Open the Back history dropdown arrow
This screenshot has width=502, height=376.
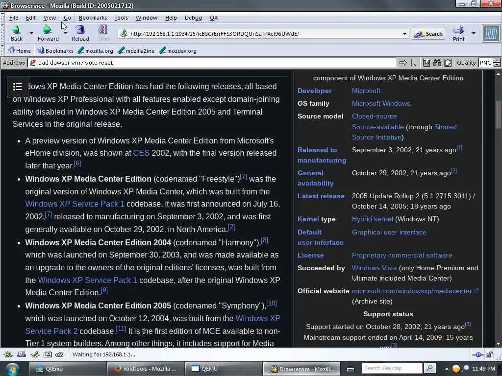[31, 33]
